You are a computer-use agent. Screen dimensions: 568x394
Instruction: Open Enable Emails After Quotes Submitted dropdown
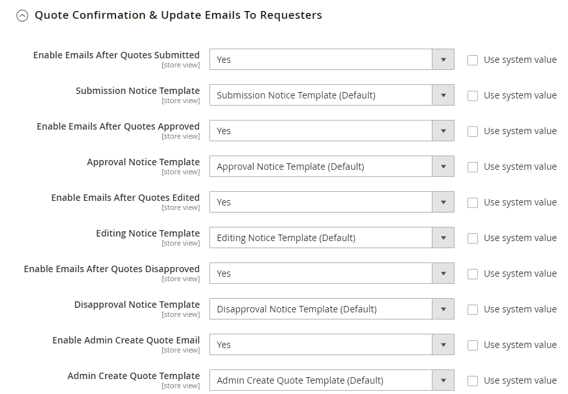331,60
